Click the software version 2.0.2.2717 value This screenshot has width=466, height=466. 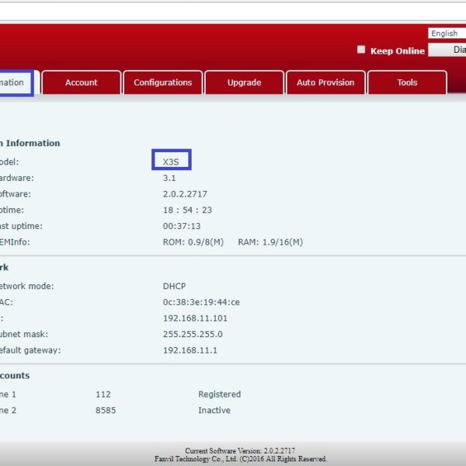coord(185,194)
